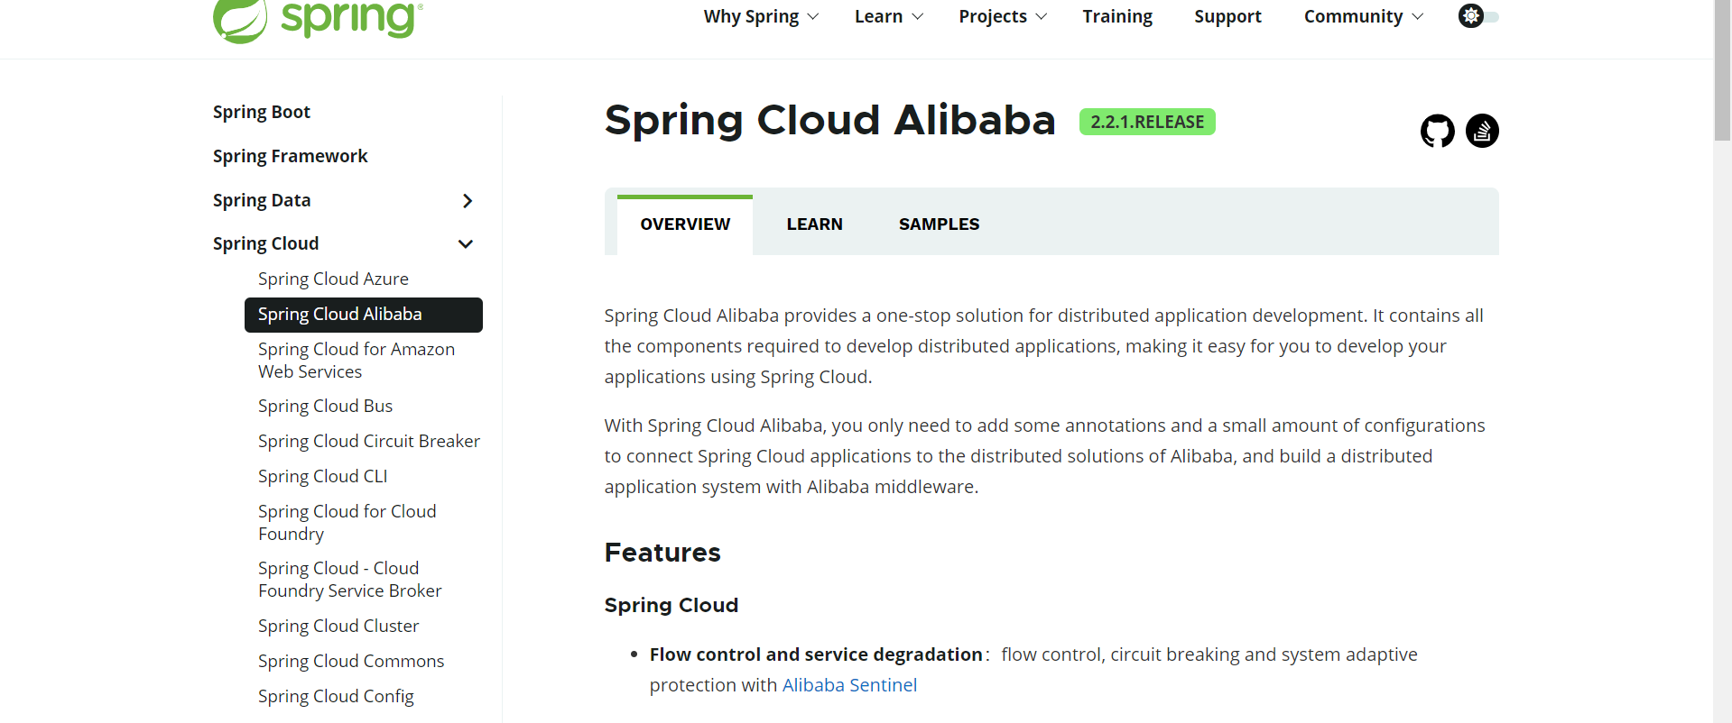Click the 2.2.1.RELEASE version badge
Viewport: 1732px width, 723px height.
coord(1147,122)
